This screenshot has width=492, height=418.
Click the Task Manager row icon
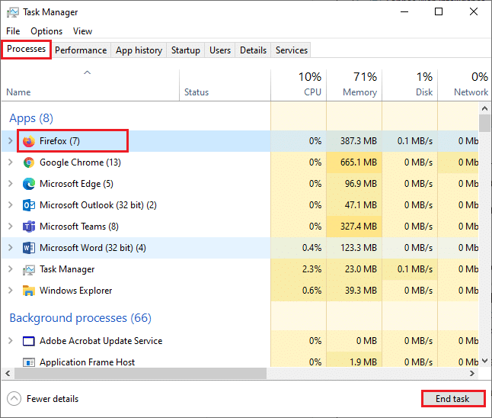[29, 270]
